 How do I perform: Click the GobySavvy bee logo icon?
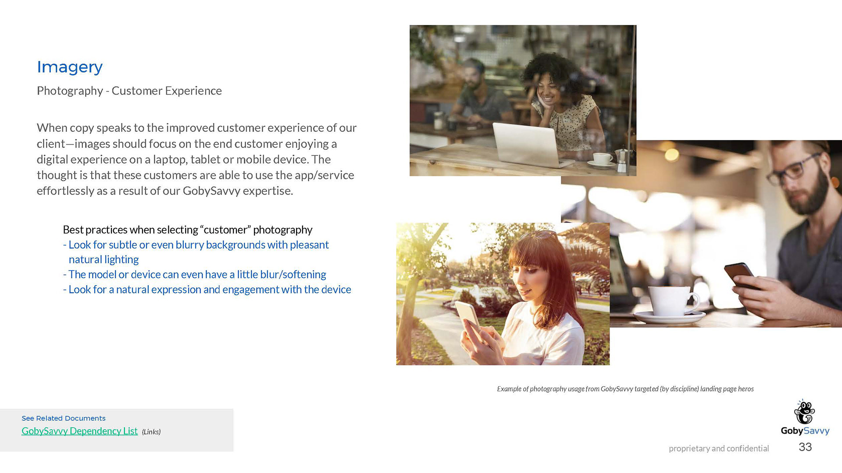(804, 412)
